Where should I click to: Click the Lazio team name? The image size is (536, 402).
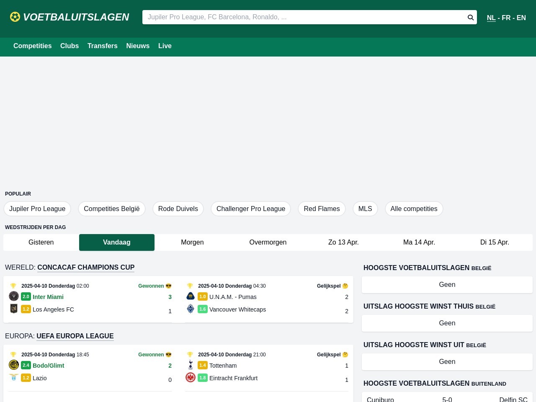pyautogui.click(x=40, y=378)
